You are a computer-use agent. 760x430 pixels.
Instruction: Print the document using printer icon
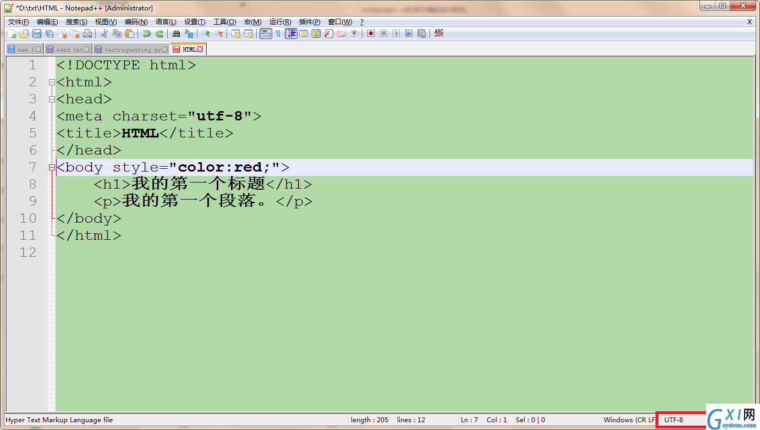click(87, 34)
